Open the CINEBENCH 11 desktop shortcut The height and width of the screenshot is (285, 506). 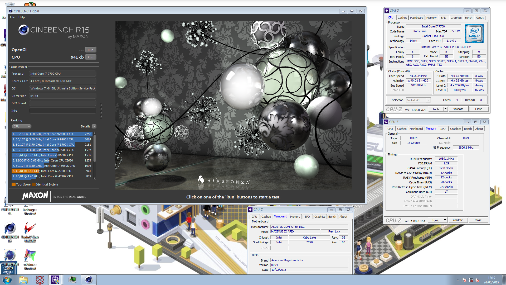coord(10,209)
